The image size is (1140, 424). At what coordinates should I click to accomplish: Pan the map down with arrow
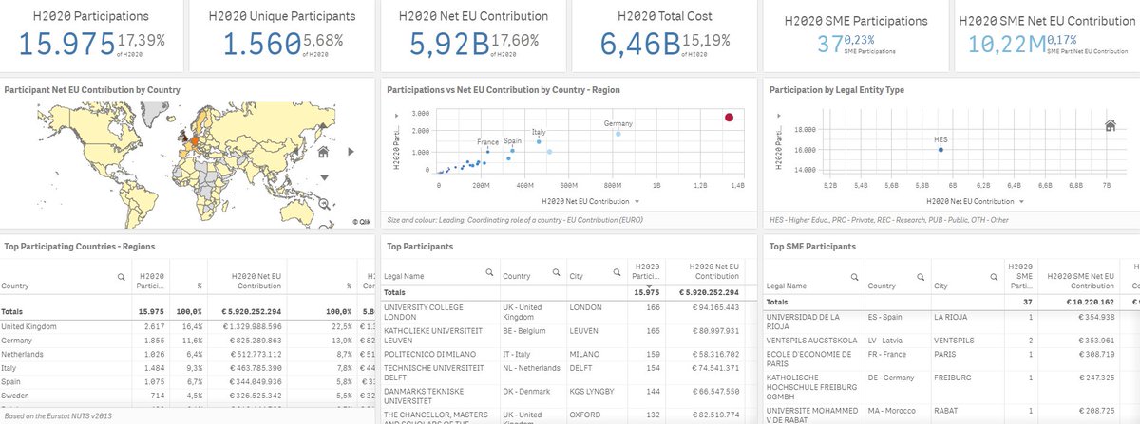tap(324, 177)
